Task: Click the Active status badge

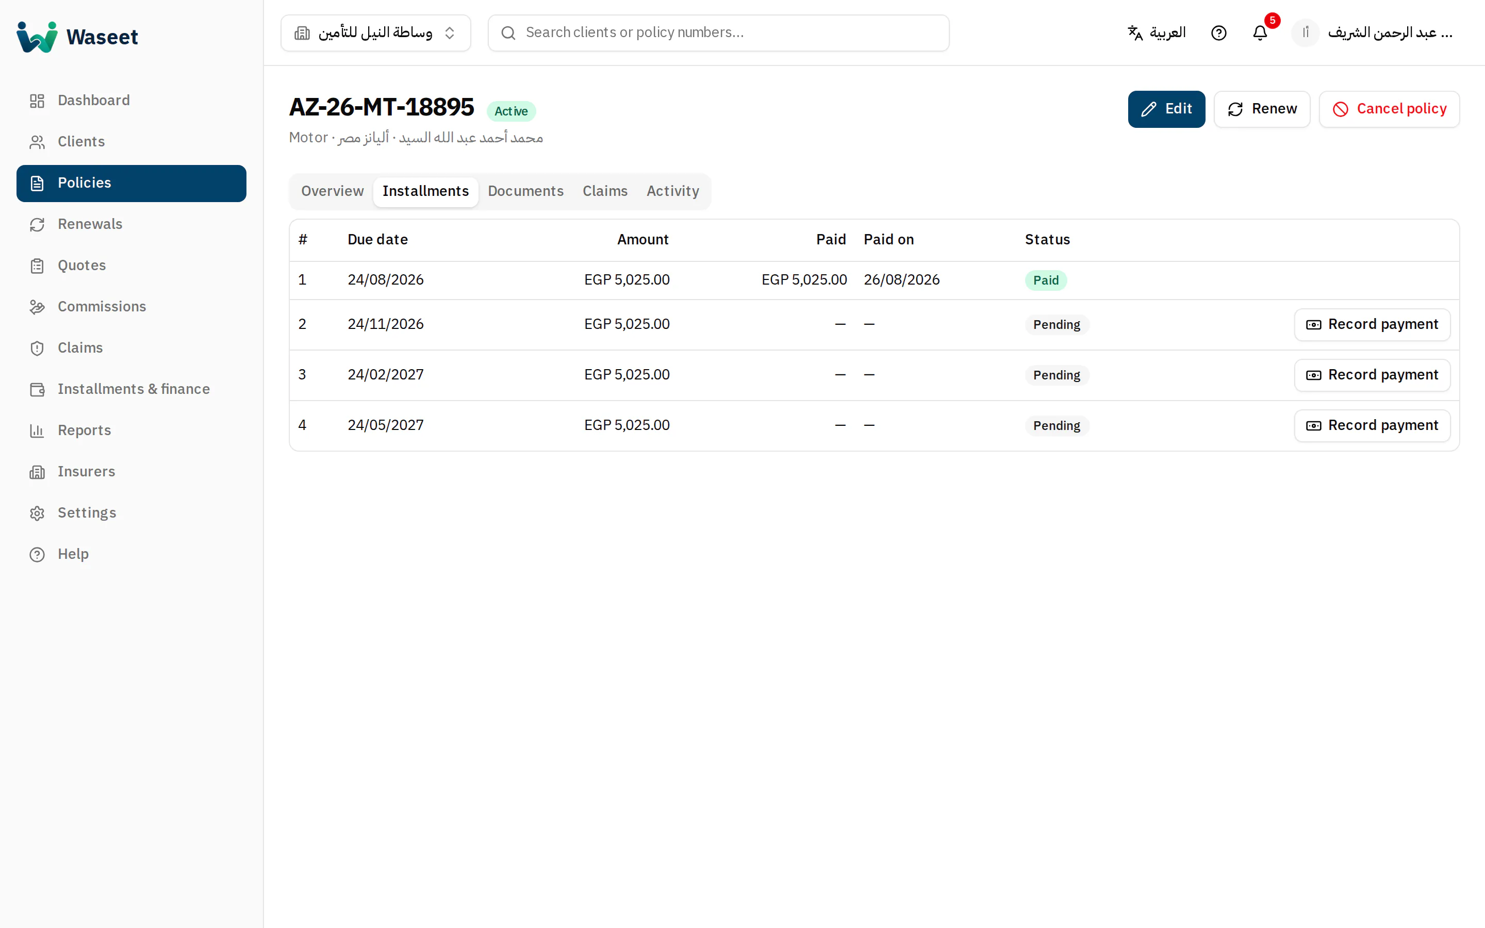Action: tap(510, 111)
